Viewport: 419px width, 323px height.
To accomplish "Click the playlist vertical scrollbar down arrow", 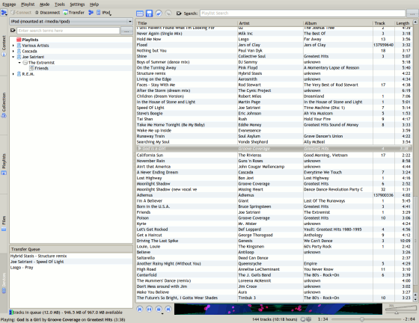I will point(415,300).
